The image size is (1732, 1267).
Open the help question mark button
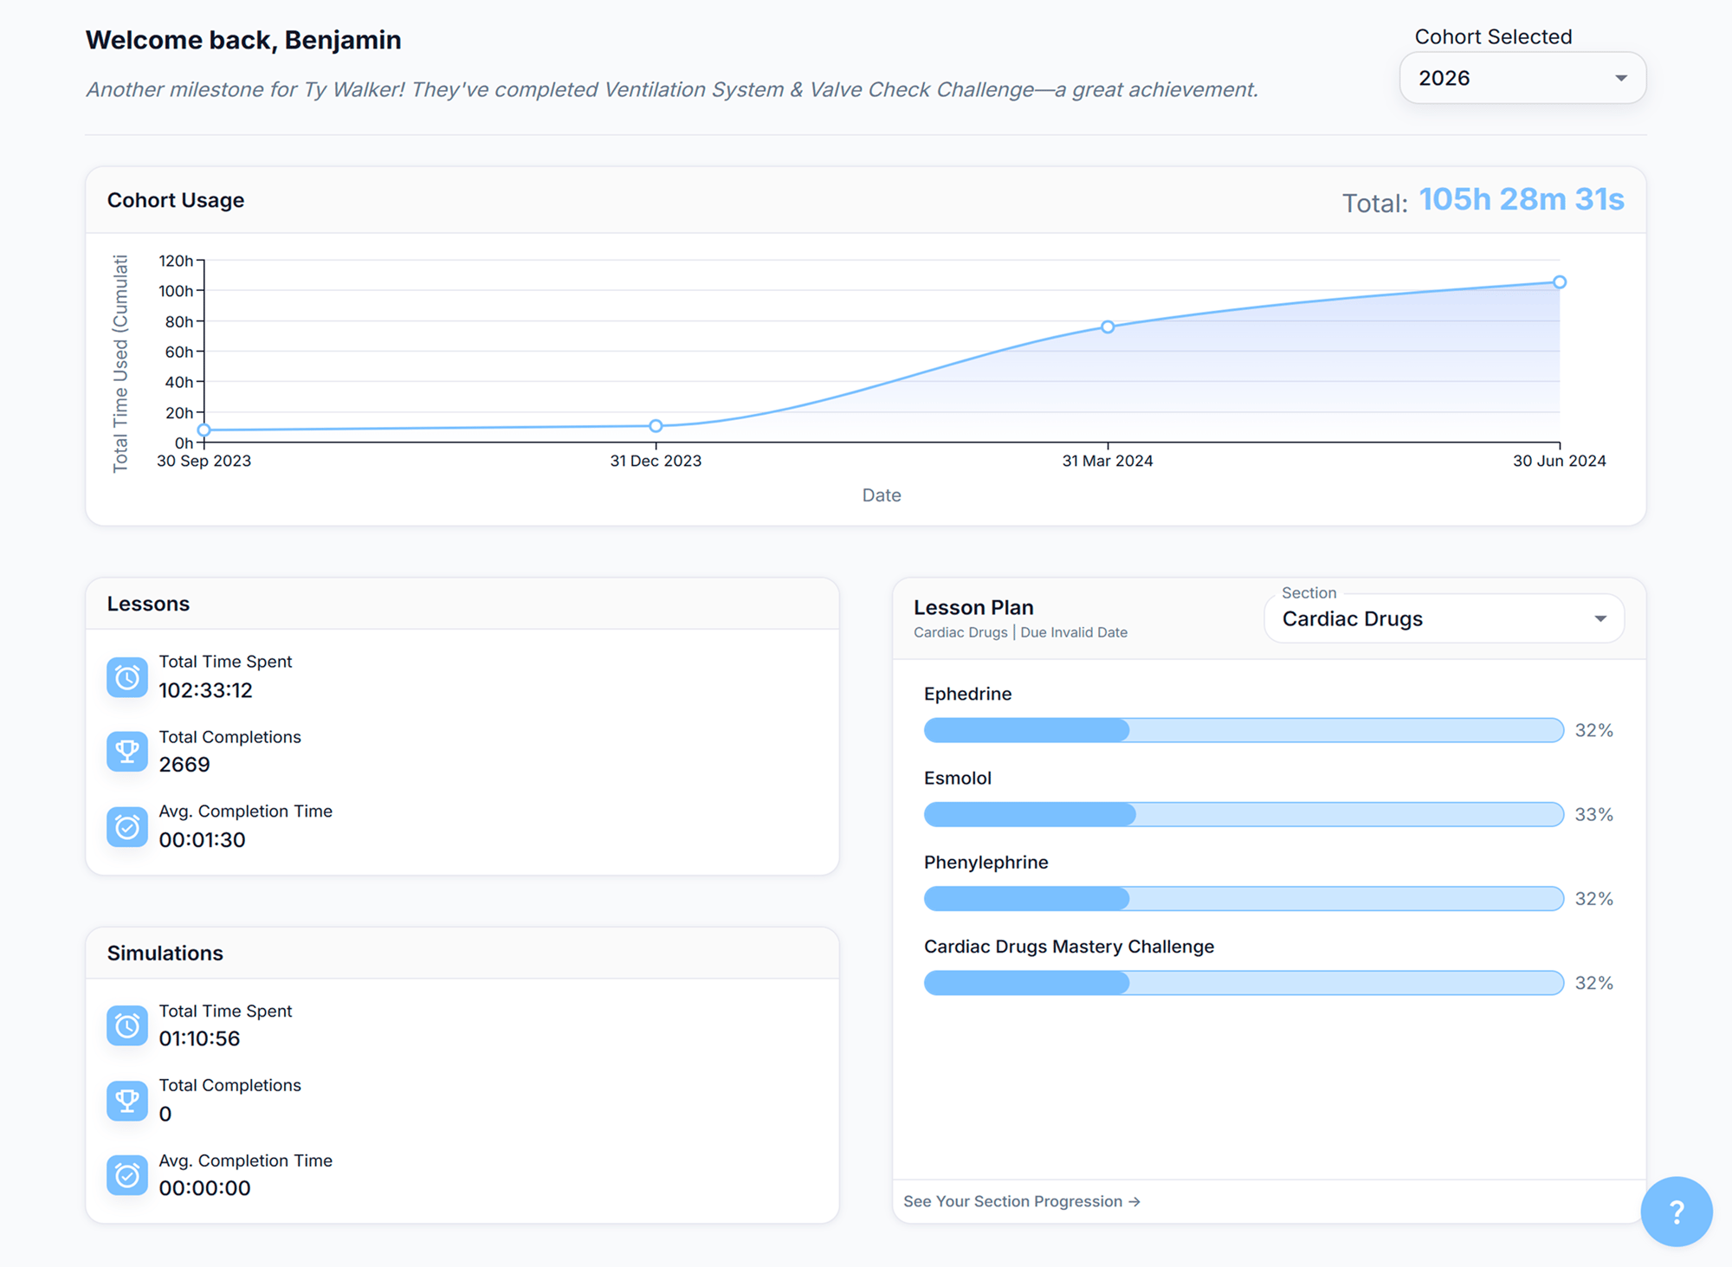click(x=1677, y=1212)
